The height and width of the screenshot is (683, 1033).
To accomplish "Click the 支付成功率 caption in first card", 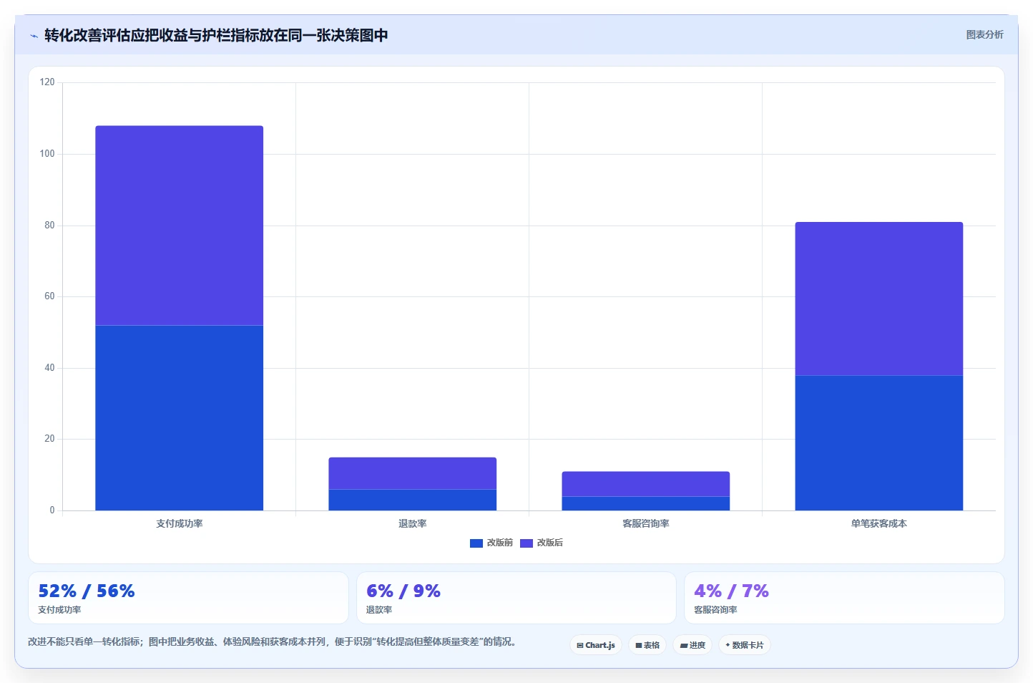I will tap(59, 610).
